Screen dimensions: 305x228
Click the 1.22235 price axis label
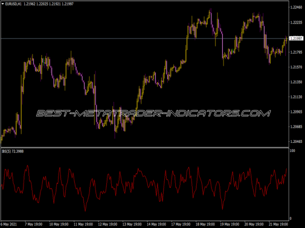pos(296,23)
